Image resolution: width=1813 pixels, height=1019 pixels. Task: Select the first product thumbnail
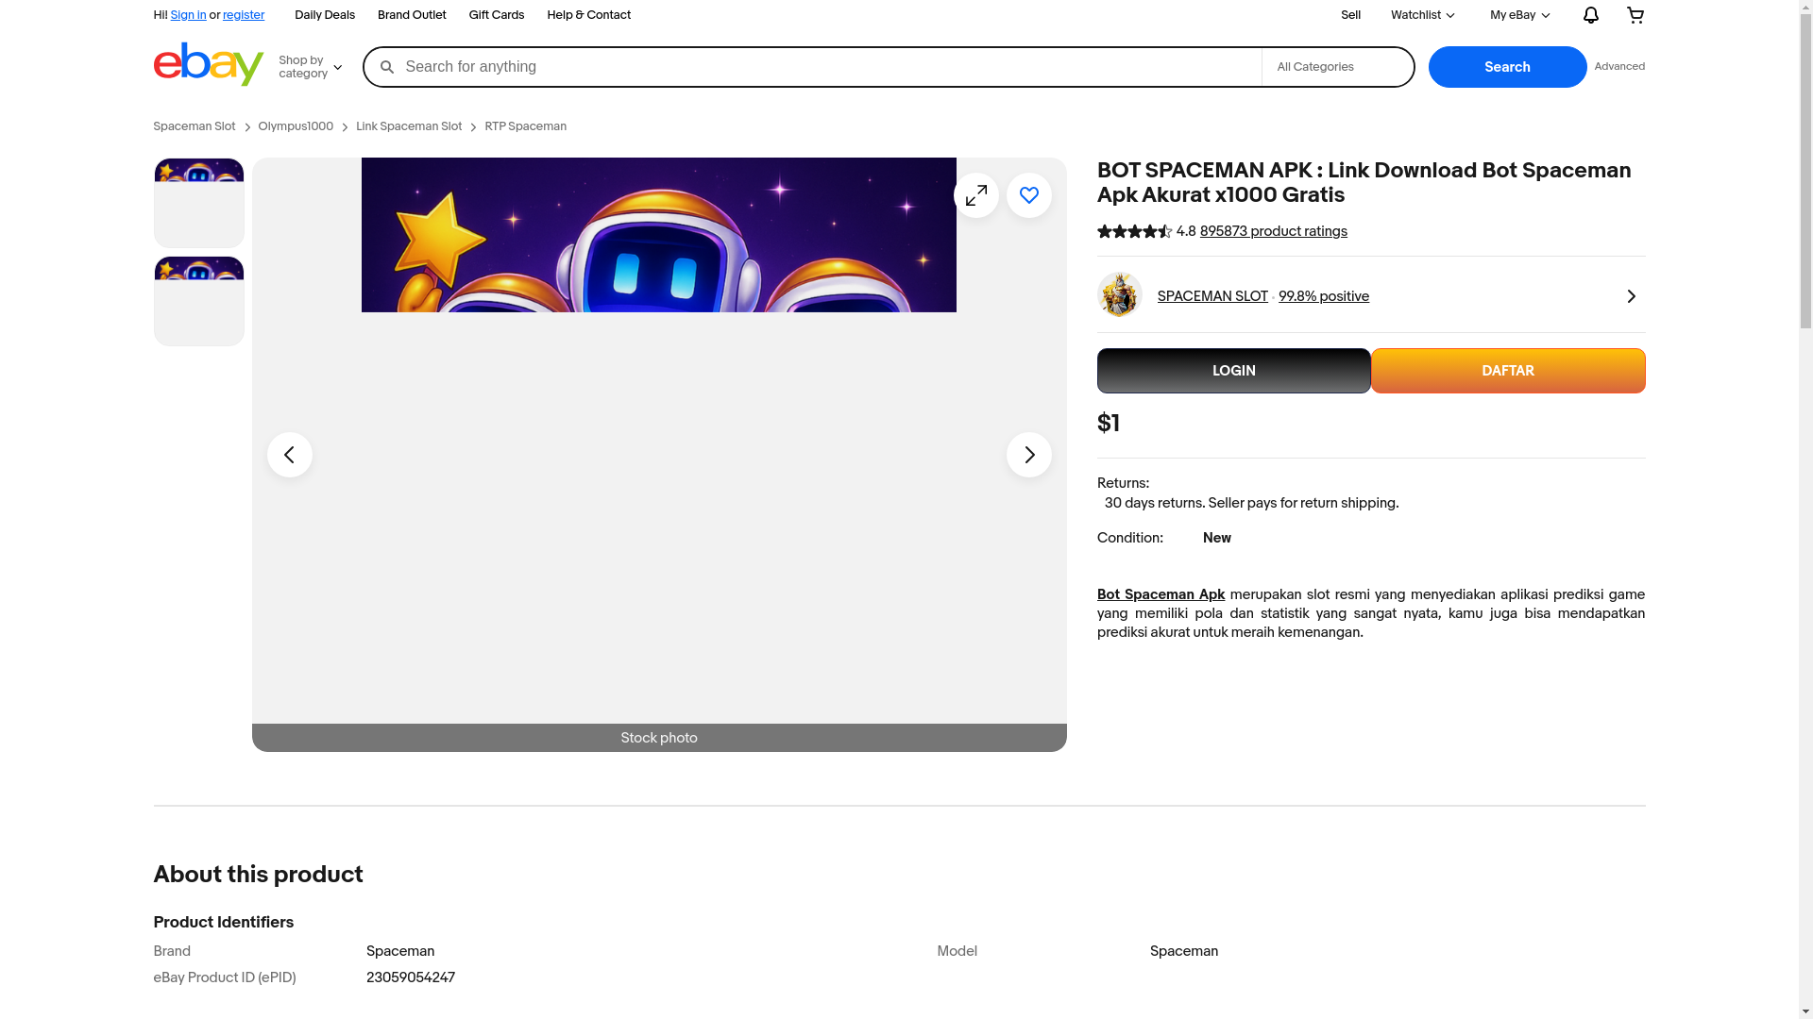point(198,203)
